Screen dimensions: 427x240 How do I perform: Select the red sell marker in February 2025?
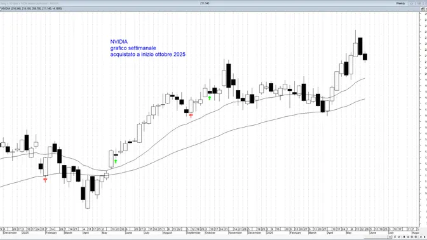[45, 180]
